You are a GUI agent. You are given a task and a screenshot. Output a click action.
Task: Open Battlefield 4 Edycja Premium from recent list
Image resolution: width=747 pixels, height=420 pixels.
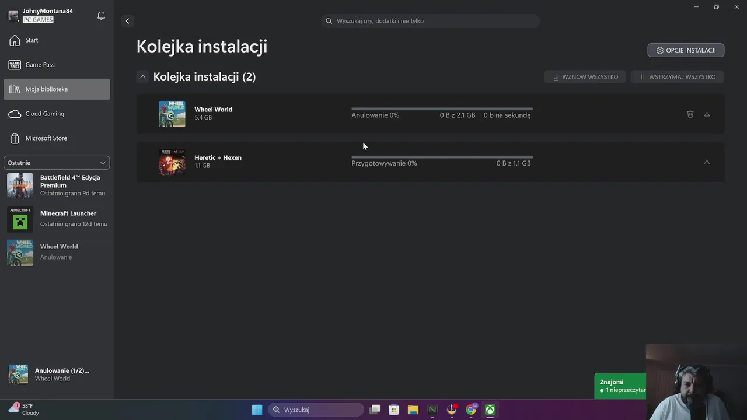click(57, 185)
